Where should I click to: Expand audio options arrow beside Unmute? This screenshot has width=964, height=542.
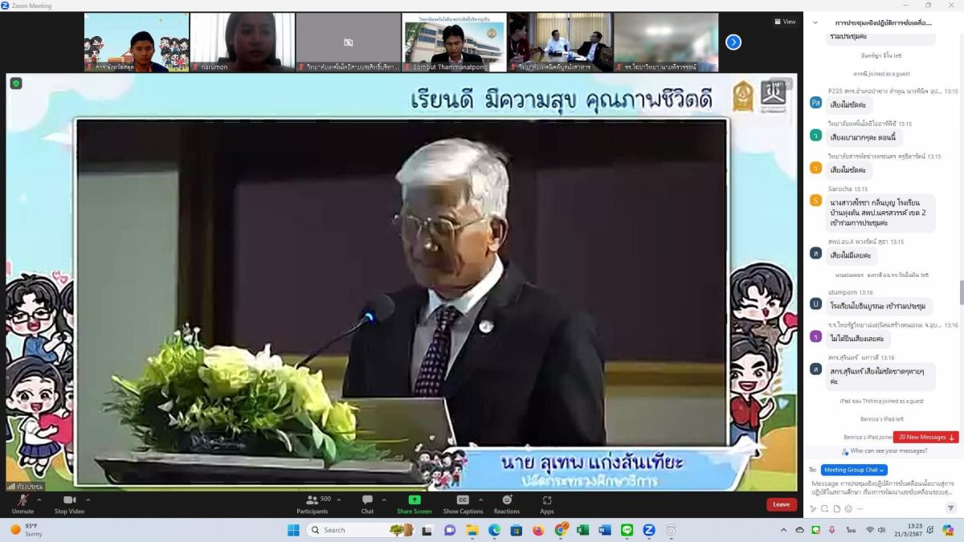39,499
